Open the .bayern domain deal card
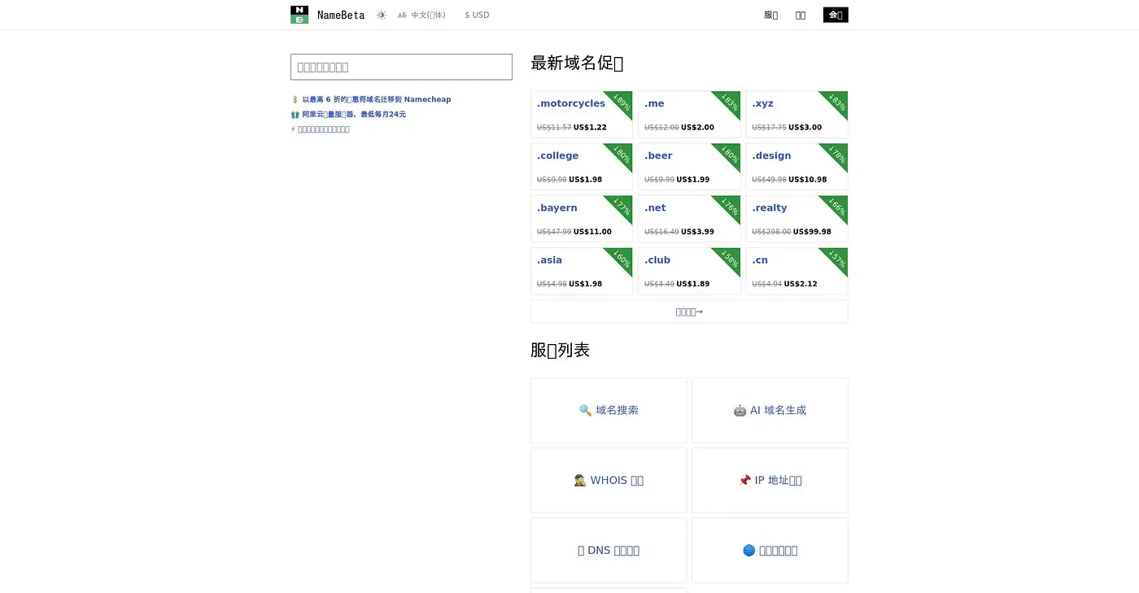The width and height of the screenshot is (1139, 593). point(581,219)
